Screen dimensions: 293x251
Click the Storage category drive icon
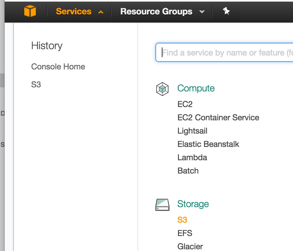pyautogui.click(x=162, y=205)
